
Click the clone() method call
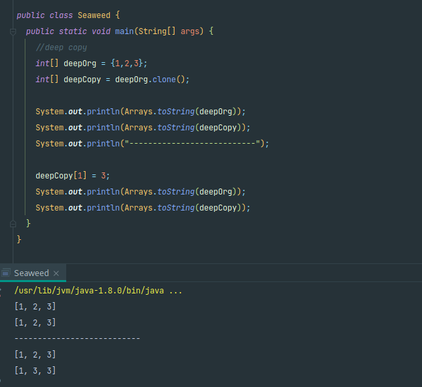169,80
